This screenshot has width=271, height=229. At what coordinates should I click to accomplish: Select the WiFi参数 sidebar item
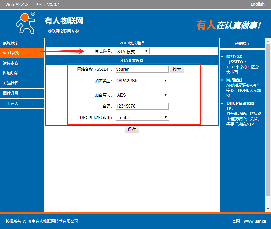(x=22, y=53)
